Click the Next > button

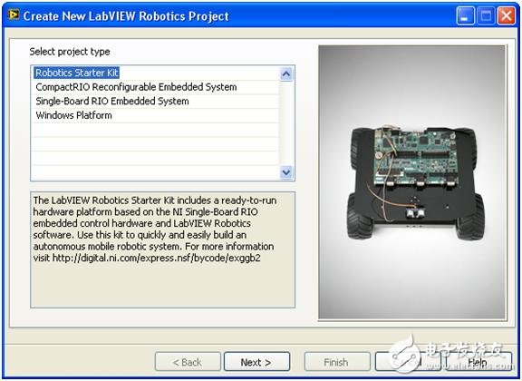pyautogui.click(x=256, y=362)
